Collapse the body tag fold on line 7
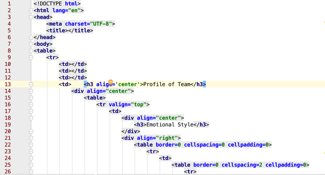Image resolution: width=325 pixels, height=175 pixels. pyautogui.click(x=31, y=44)
